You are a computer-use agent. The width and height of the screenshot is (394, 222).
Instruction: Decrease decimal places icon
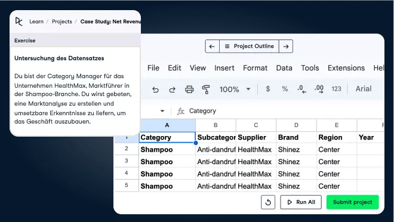(301, 89)
